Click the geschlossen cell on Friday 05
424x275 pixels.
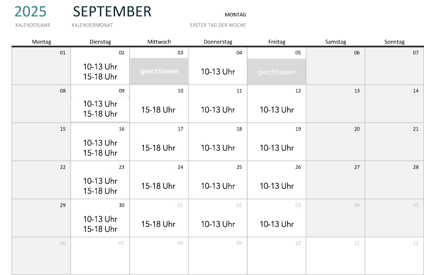pos(277,72)
